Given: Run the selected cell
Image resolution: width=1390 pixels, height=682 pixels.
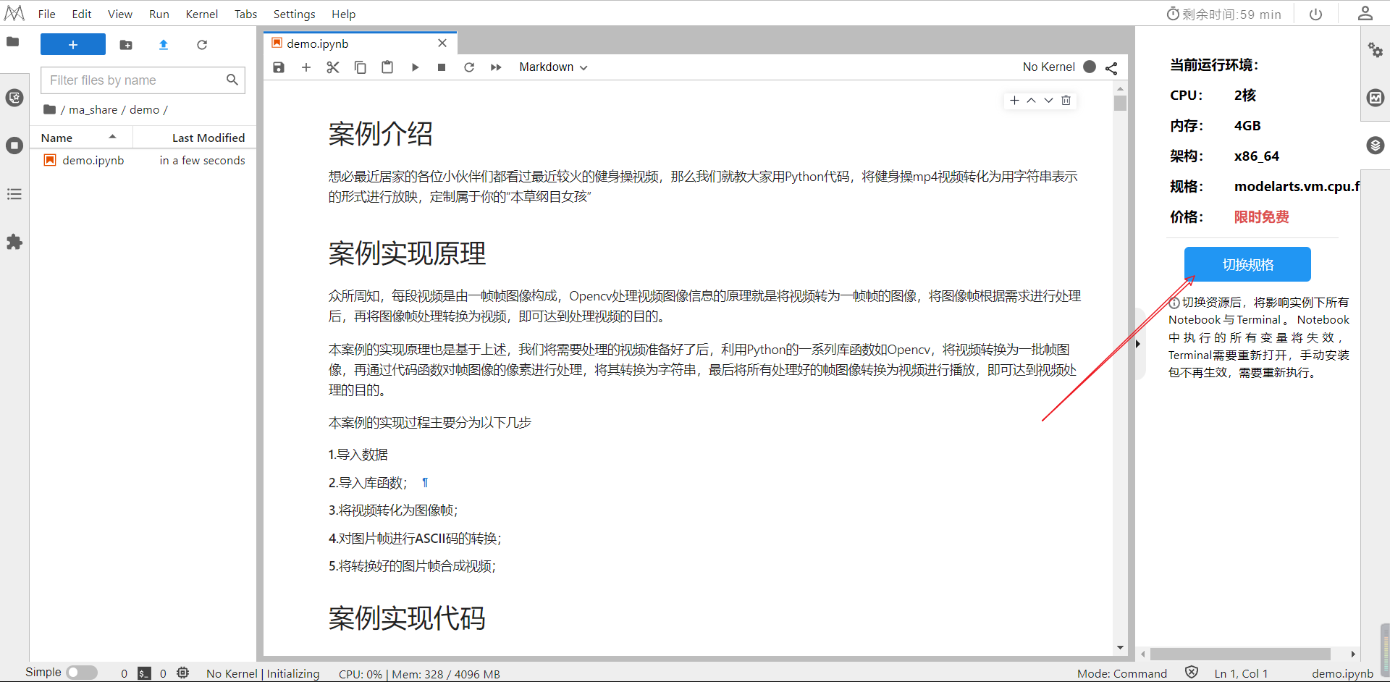Looking at the screenshot, I should click(x=415, y=67).
